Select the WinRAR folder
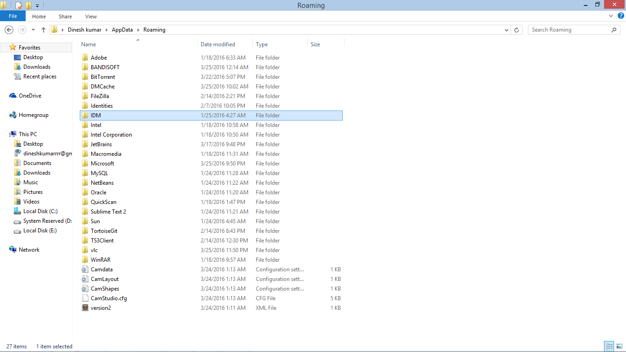 point(100,260)
